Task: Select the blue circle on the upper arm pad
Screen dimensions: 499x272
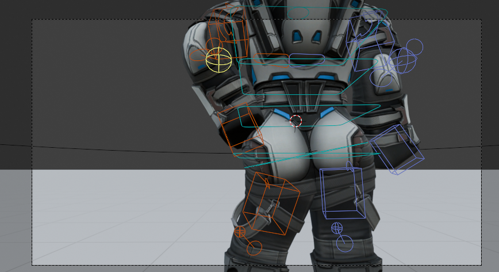Action: click(x=381, y=78)
